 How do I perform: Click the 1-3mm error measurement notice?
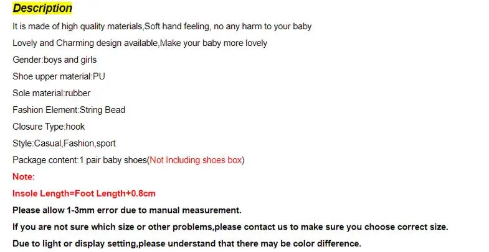127,210
